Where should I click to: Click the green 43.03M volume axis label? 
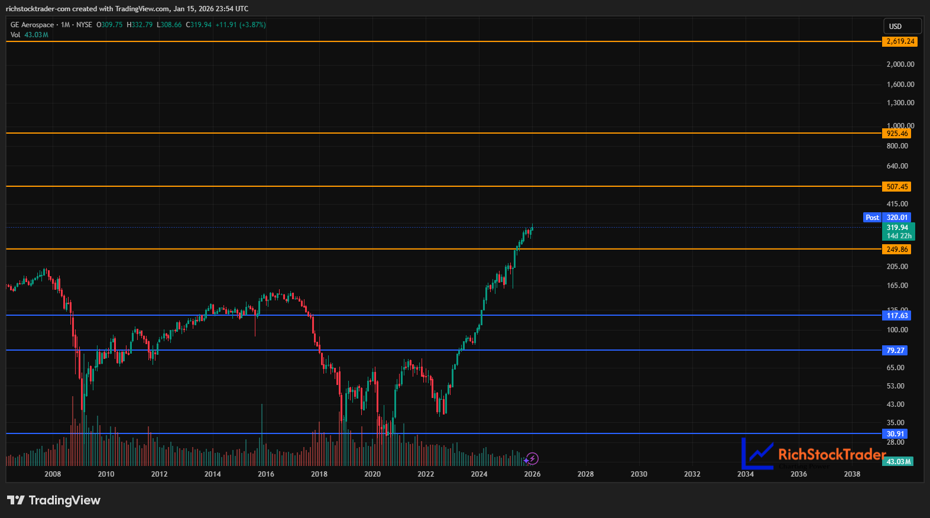(x=898, y=461)
